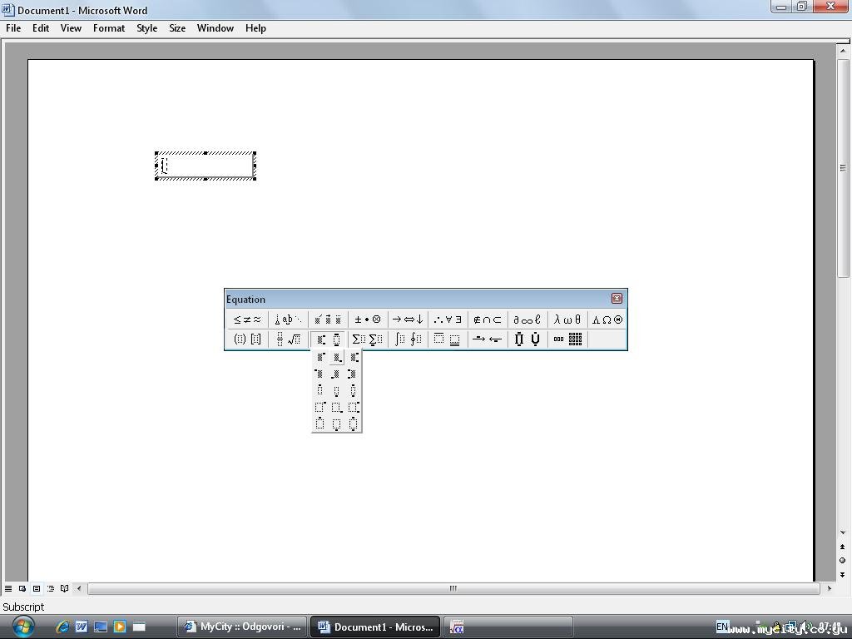
Task: Open the arrow symbols palette (→ ⇔ ↓)
Action: [x=408, y=319]
